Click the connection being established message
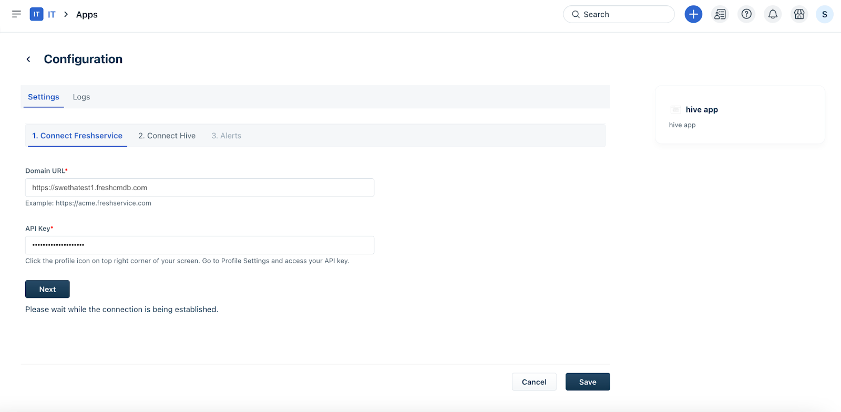This screenshot has height=412, width=841. tap(121, 310)
